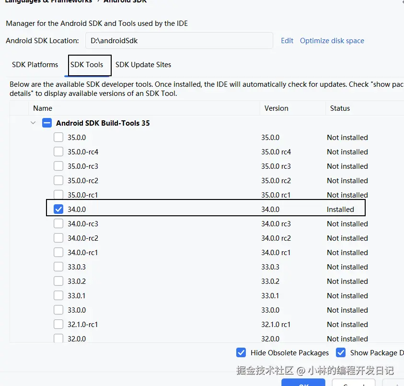Check the 32.0.0 checkbox
This screenshot has width=404, height=386.
[58, 339]
